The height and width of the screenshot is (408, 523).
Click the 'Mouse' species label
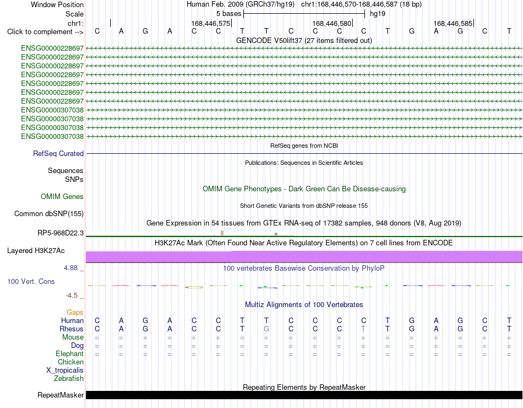73,337
